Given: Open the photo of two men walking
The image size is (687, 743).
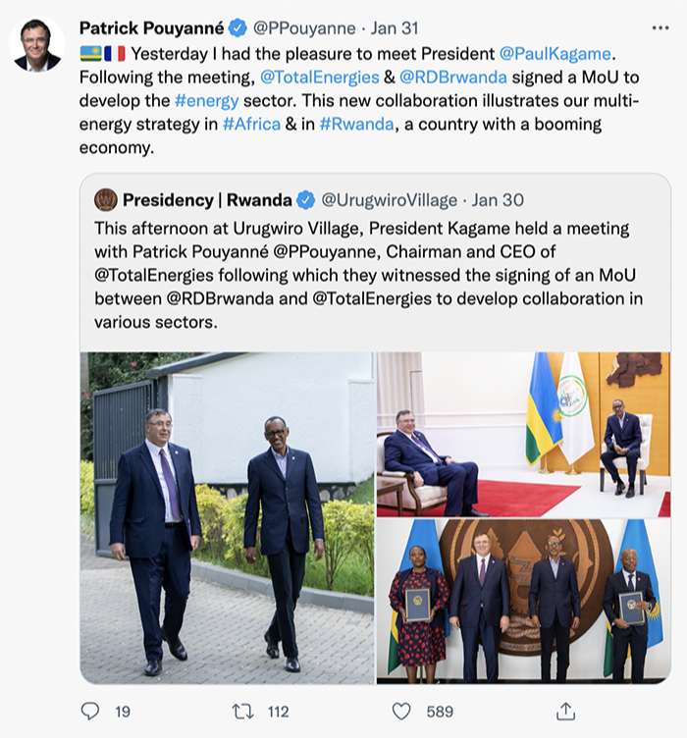Looking at the screenshot, I should coord(227,517).
